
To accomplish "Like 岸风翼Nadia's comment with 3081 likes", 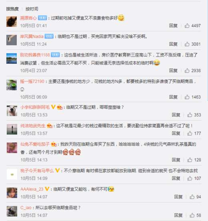I will pos(187,44).
